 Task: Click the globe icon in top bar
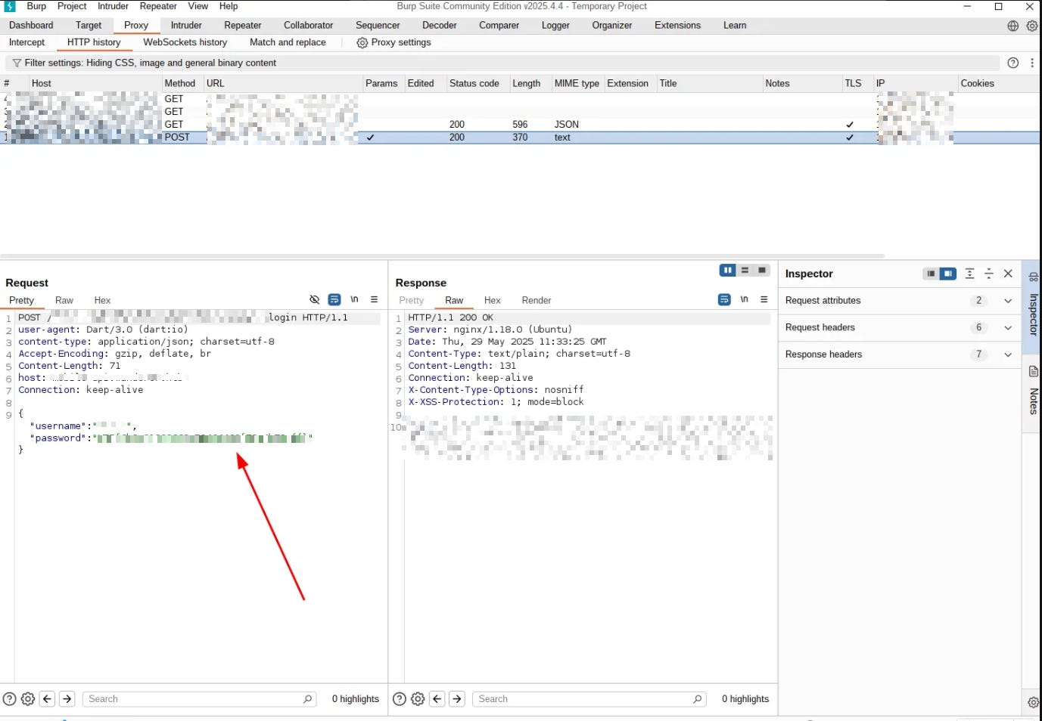click(1012, 26)
